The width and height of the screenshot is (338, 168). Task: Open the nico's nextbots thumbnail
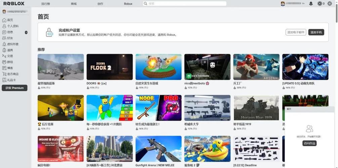coord(207,67)
